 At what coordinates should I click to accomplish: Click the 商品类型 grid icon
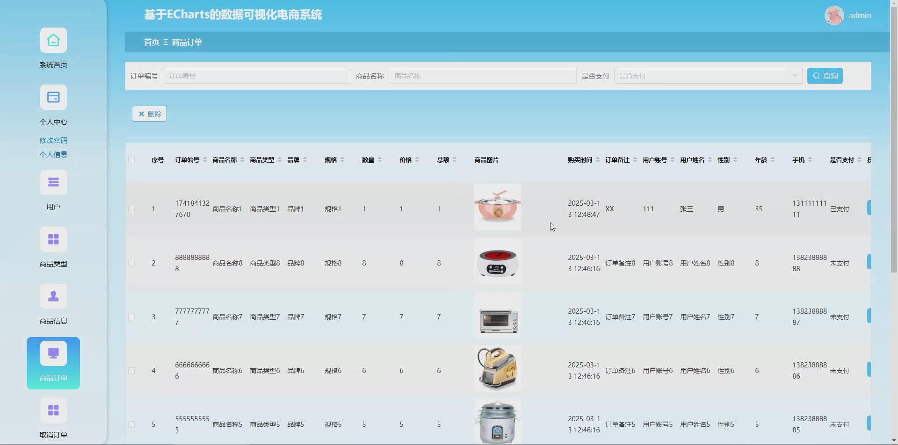click(53, 239)
